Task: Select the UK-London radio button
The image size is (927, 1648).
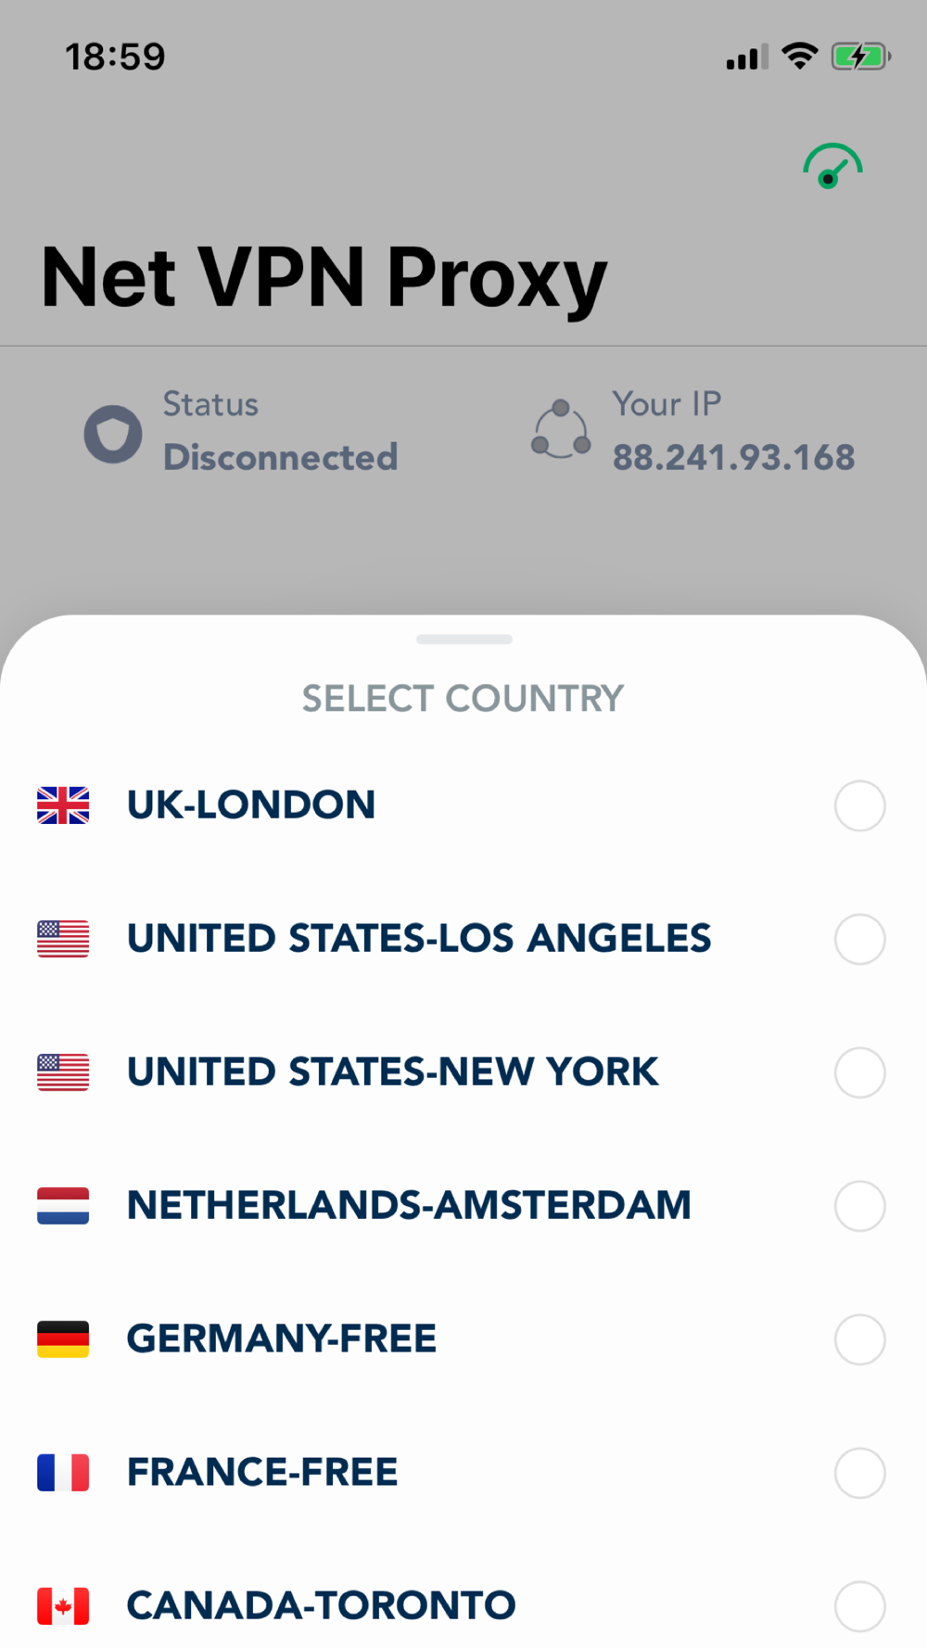Action: (x=859, y=805)
